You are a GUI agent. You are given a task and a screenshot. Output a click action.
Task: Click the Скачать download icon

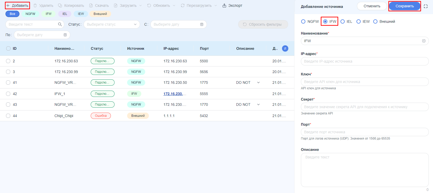point(91,5)
